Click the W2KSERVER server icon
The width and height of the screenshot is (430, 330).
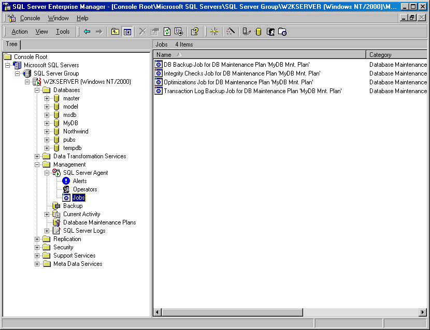click(x=37, y=82)
